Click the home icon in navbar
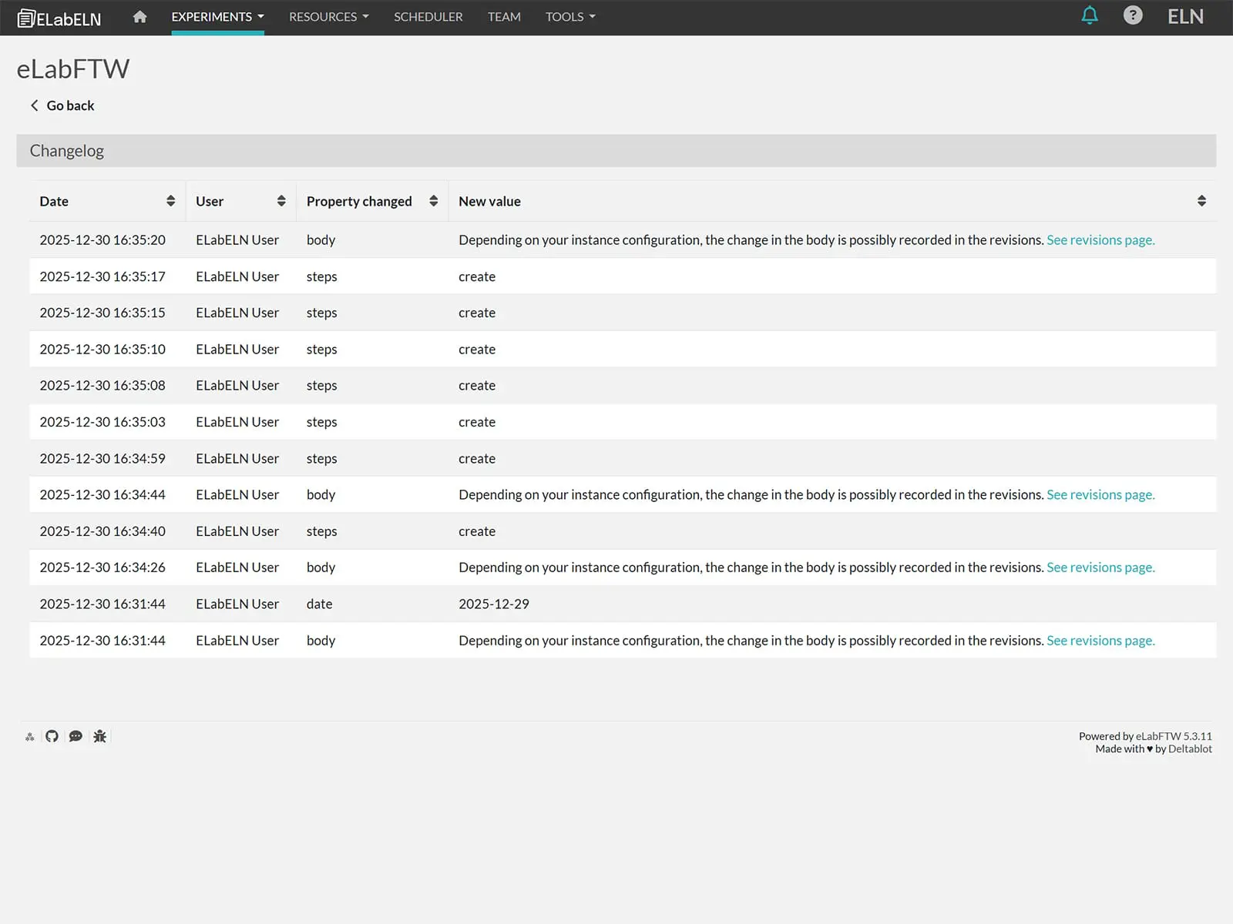Image resolution: width=1233 pixels, height=924 pixels. (x=139, y=17)
